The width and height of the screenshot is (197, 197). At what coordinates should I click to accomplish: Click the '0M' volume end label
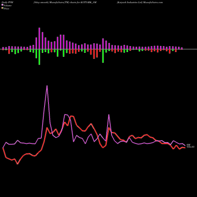[x=188, y=145]
